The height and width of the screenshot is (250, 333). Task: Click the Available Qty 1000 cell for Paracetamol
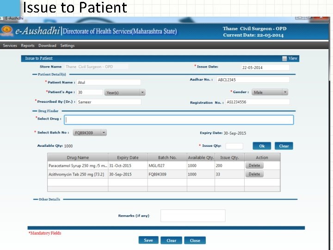tap(201, 166)
